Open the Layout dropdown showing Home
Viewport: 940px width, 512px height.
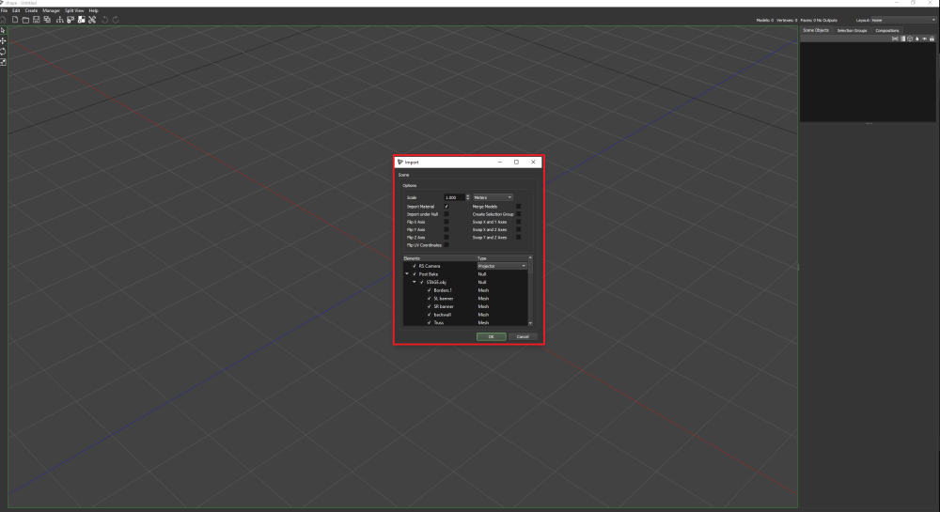pos(903,21)
